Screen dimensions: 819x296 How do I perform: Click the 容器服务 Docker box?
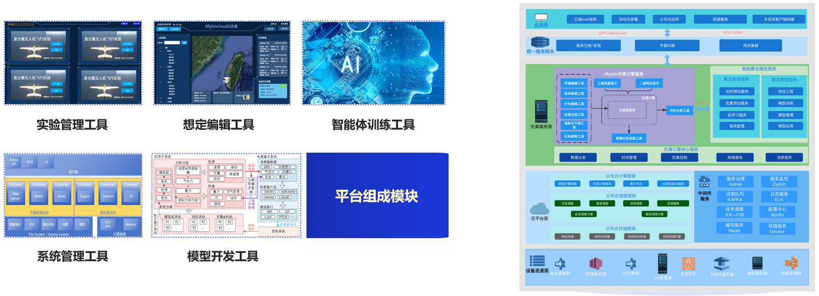click(x=777, y=229)
